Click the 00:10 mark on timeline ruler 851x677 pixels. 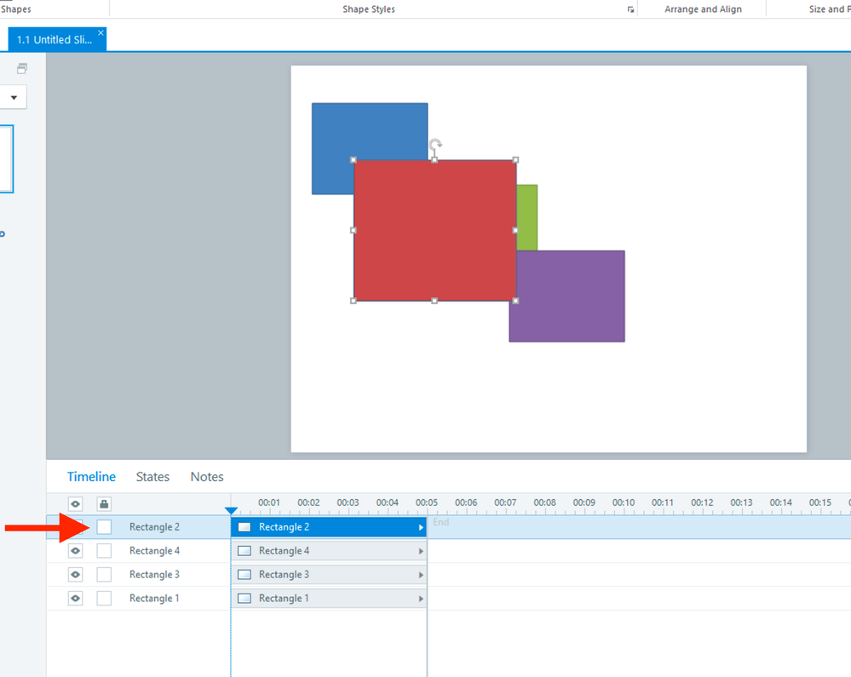[x=623, y=503]
